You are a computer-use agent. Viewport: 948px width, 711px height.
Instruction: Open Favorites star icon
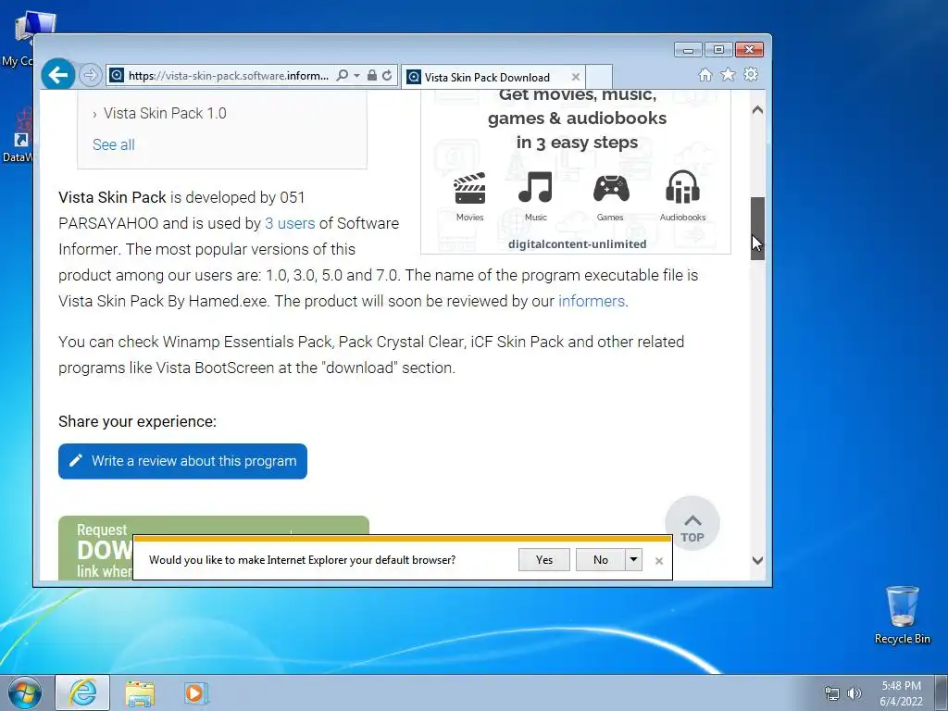pyautogui.click(x=728, y=74)
